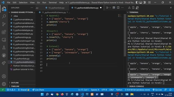Viewport: 174px width, 97px height.
Task: Open the Terminal menu
Action: coord(52,2)
